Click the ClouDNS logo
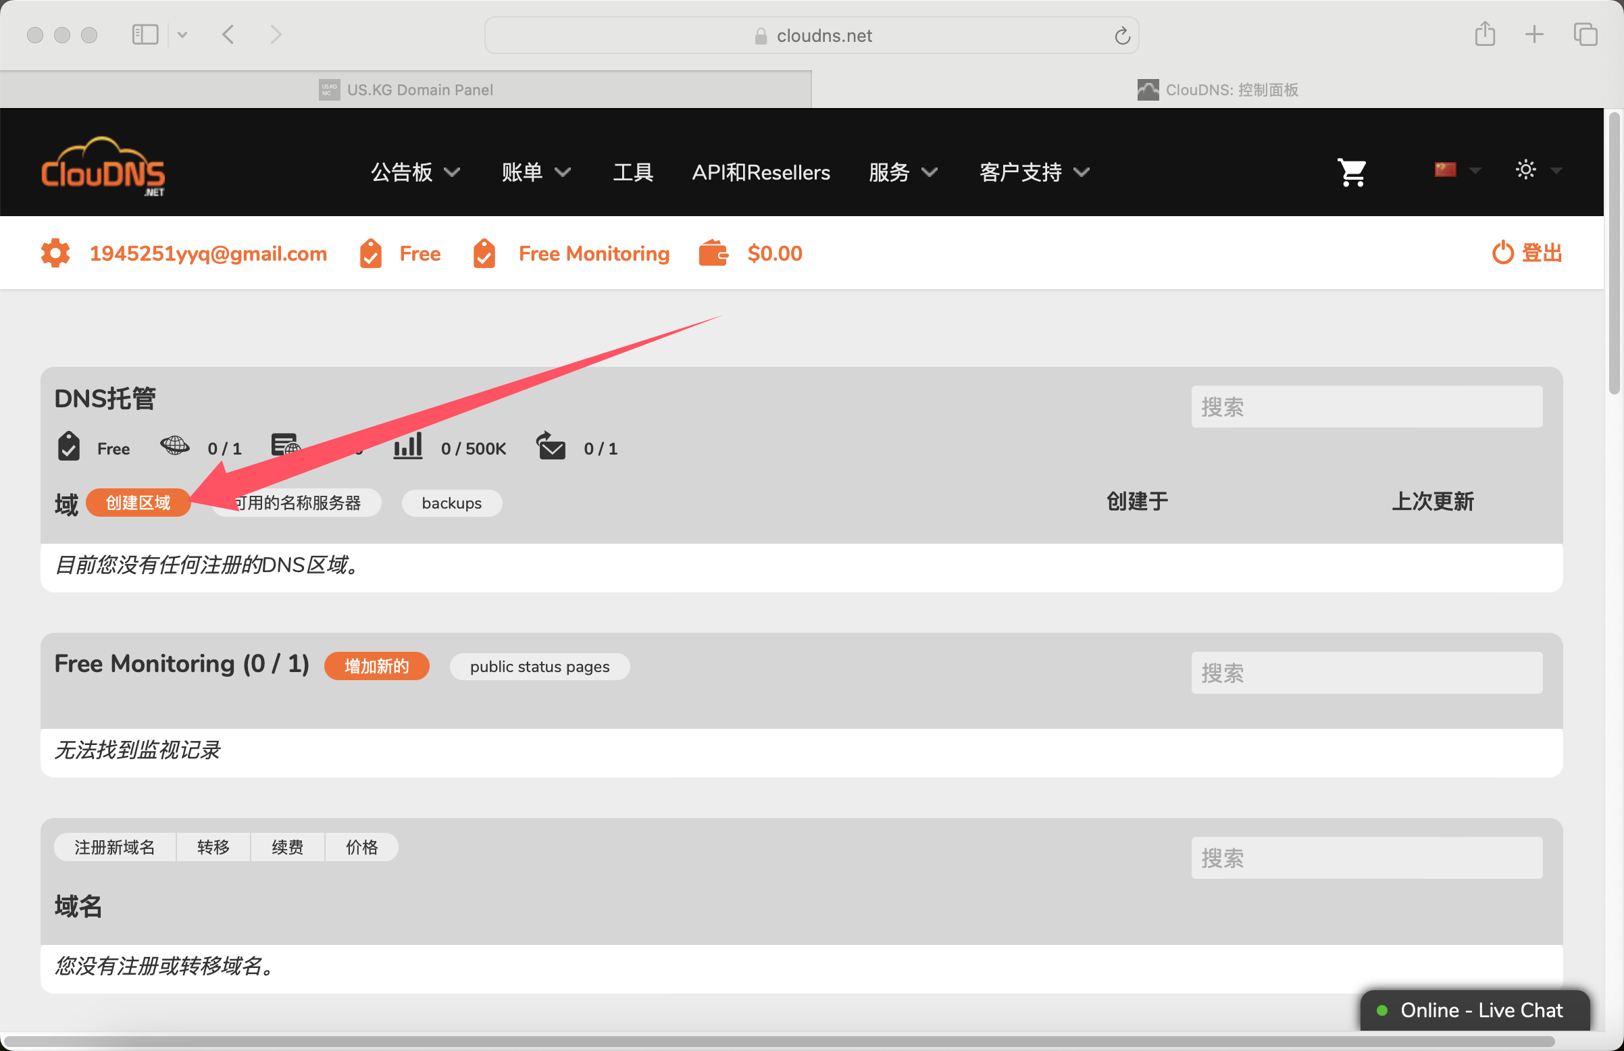1624x1051 pixels. [x=103, y=167]
